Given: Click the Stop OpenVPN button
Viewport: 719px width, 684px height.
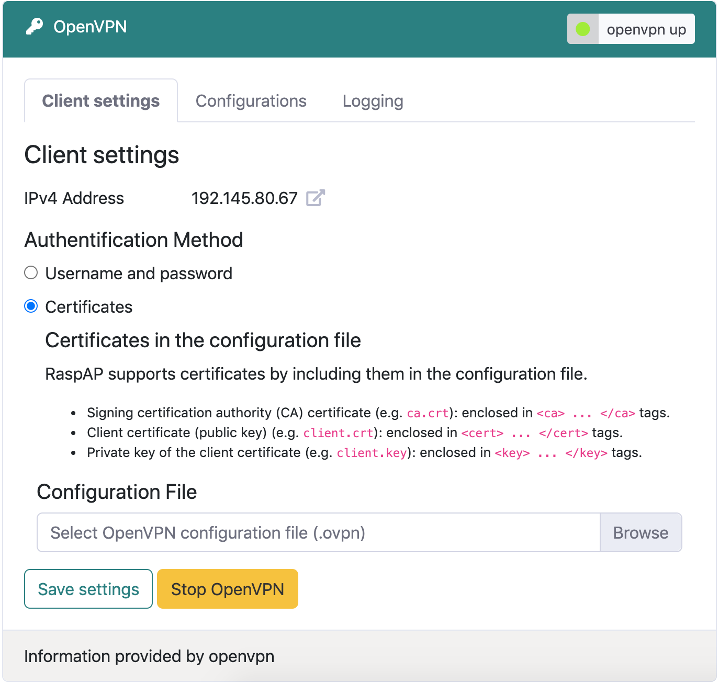Looking at the screenshot, I should point(228,589).
